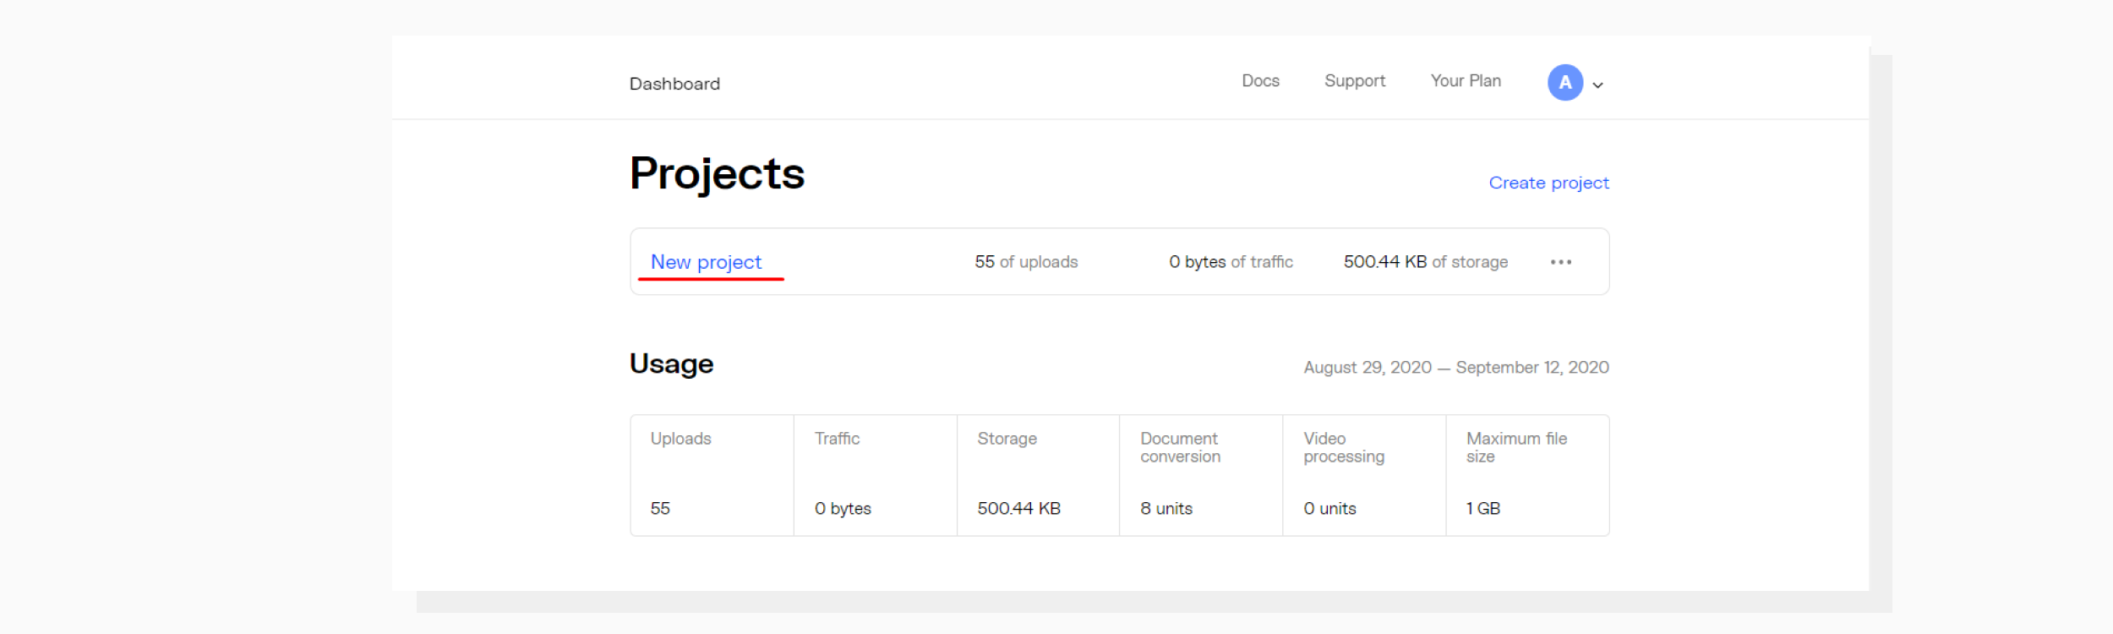View Your Plan details
The width and height of the screenshot is (2113, 634).
pos(1465,81)
